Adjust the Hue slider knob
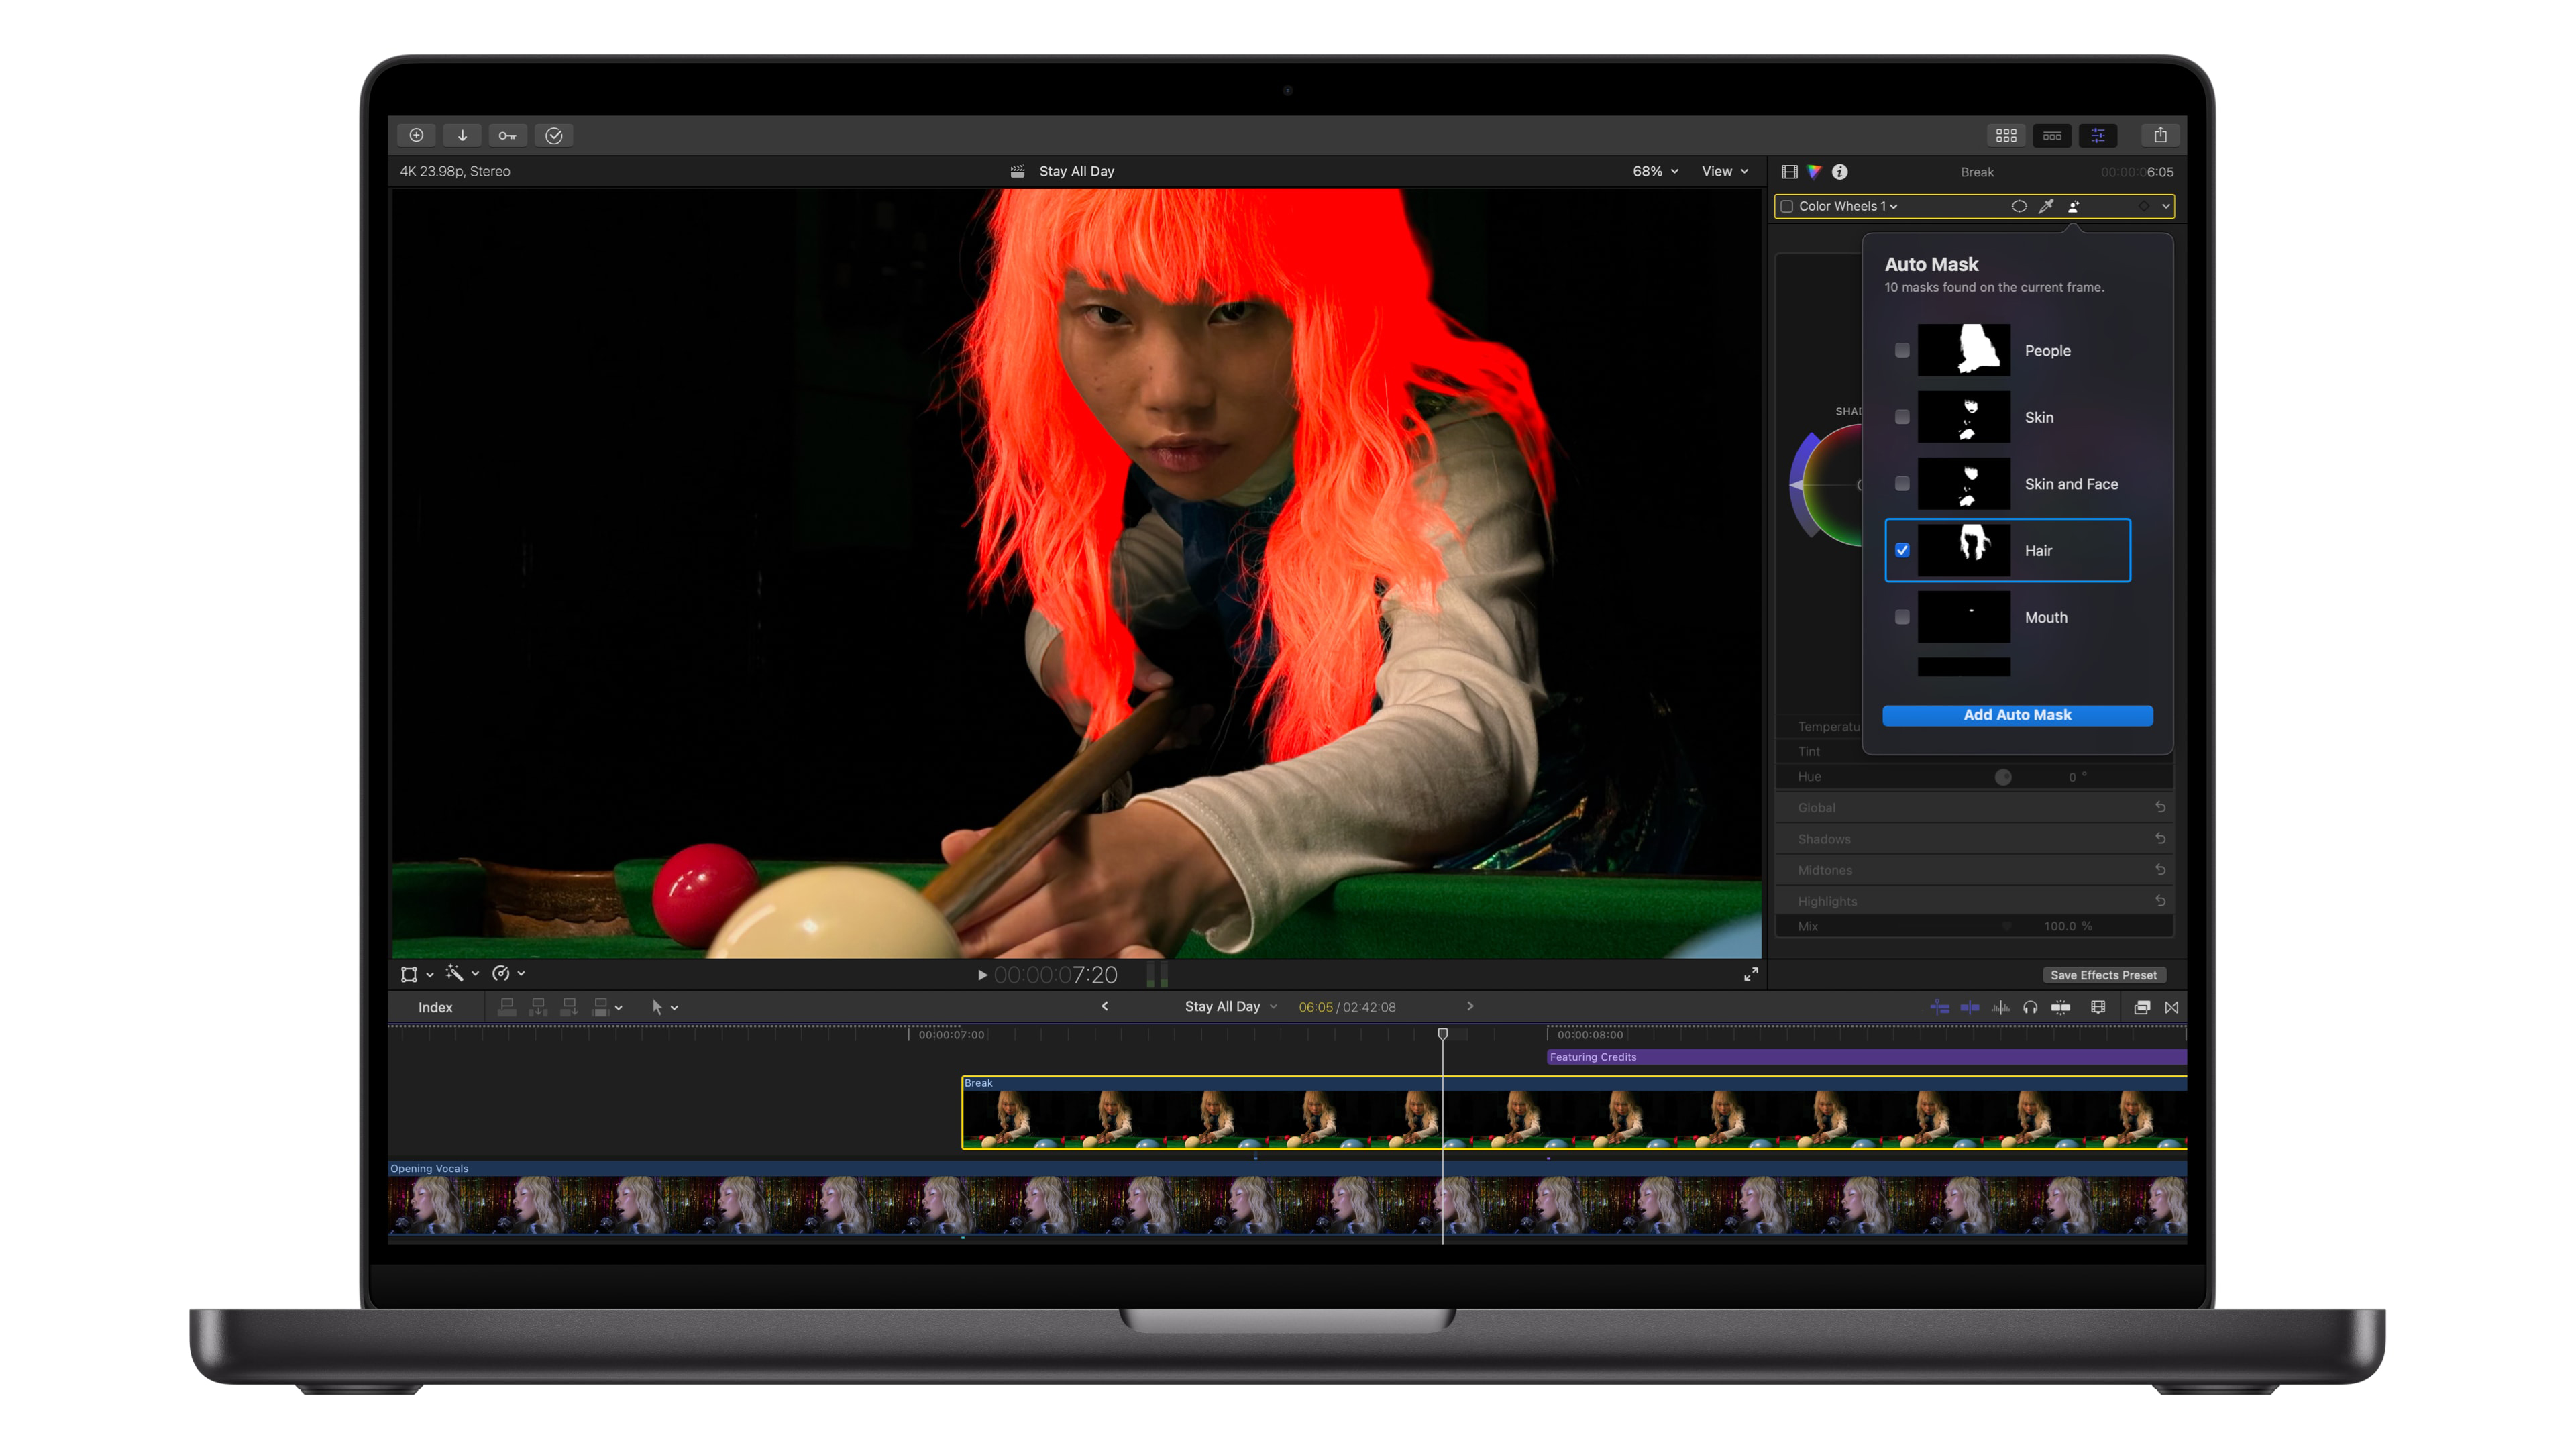The height and width of the screenshot is (1449, 2576). (x=2003, y=777)
